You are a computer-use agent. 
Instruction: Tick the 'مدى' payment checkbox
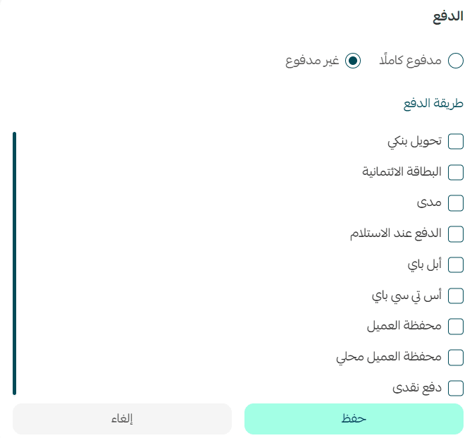[456, 203]
